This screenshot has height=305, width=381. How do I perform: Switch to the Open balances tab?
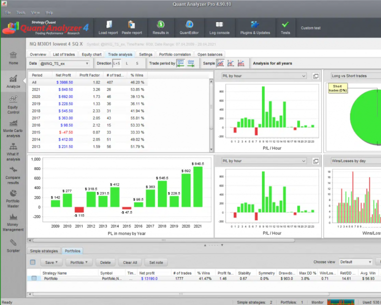[210, 54]
